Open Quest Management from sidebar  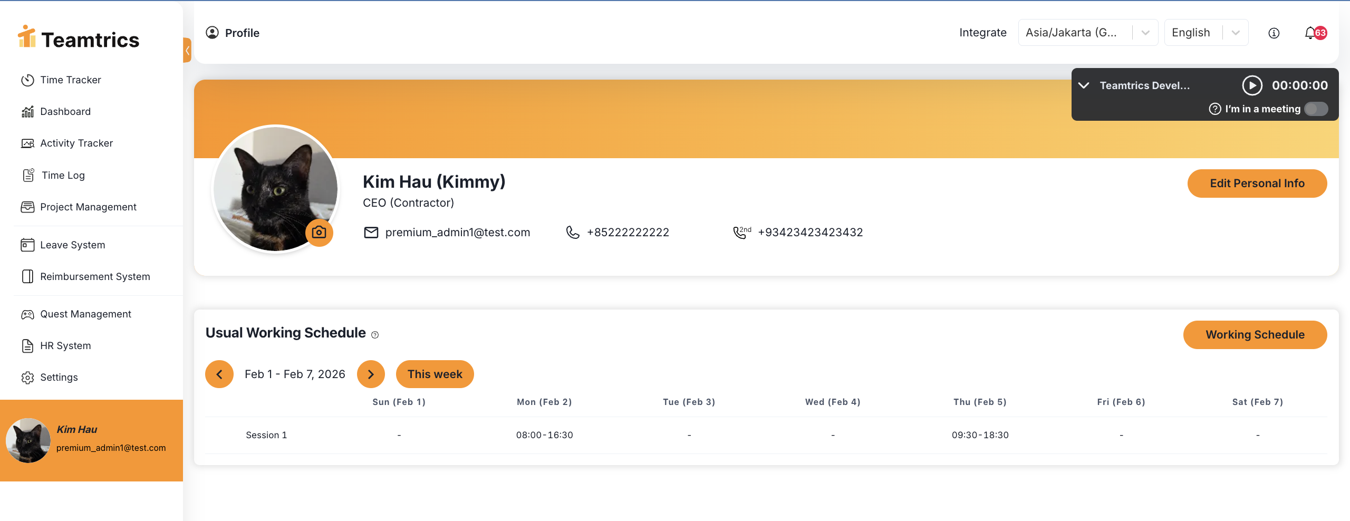click(85, 314)
